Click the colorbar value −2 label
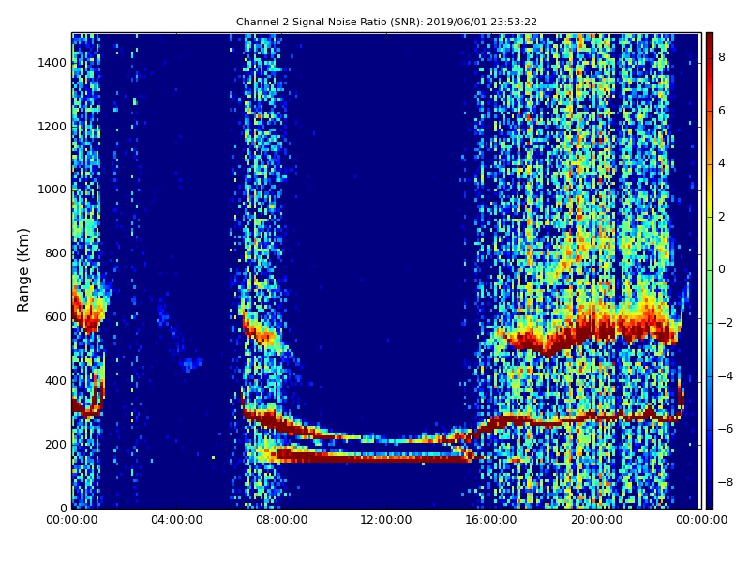750x563 pixels. tap(725, 323)
